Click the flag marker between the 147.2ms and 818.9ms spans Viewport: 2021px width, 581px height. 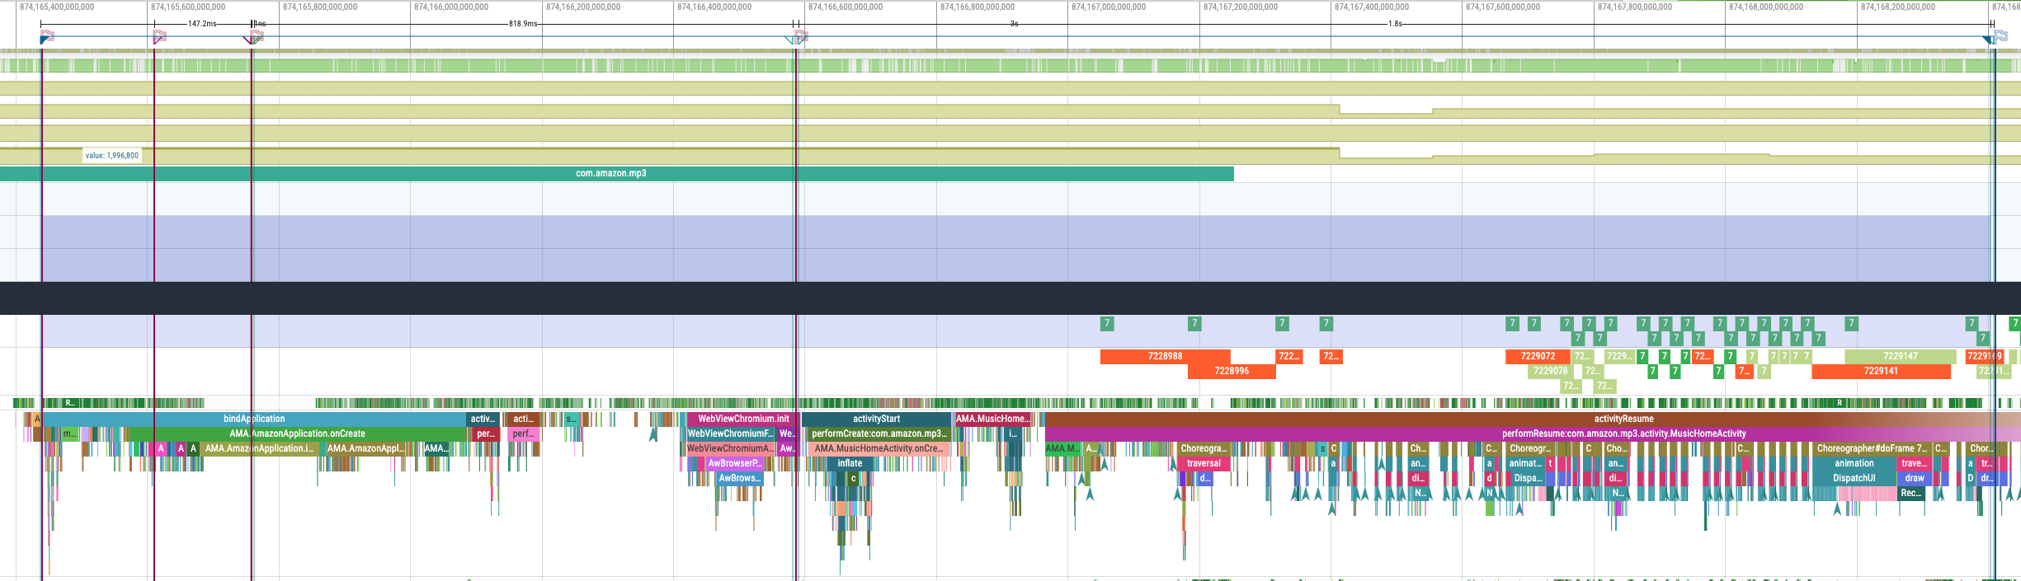tap(159, 36)
